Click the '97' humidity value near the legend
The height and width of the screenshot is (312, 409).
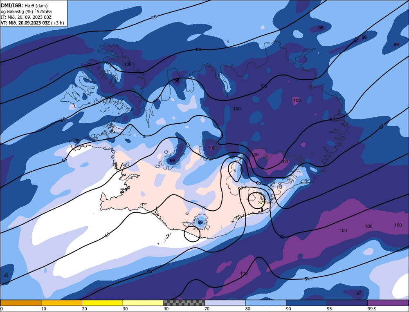[x=359, y=293]
